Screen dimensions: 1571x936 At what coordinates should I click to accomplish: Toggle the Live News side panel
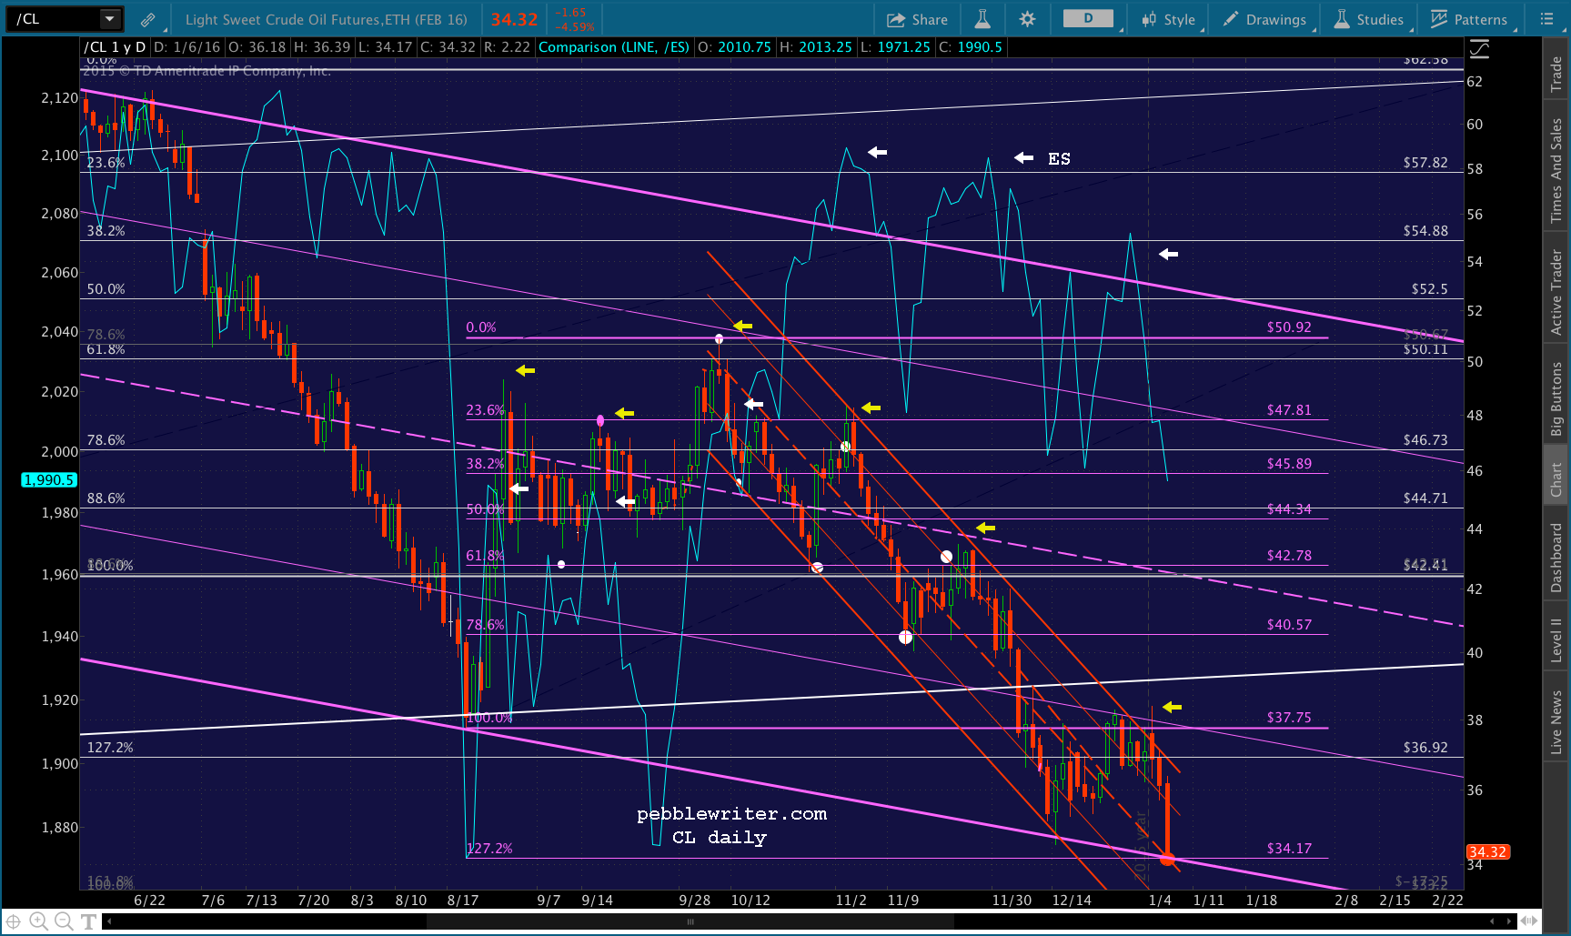tap(1556, 721)
